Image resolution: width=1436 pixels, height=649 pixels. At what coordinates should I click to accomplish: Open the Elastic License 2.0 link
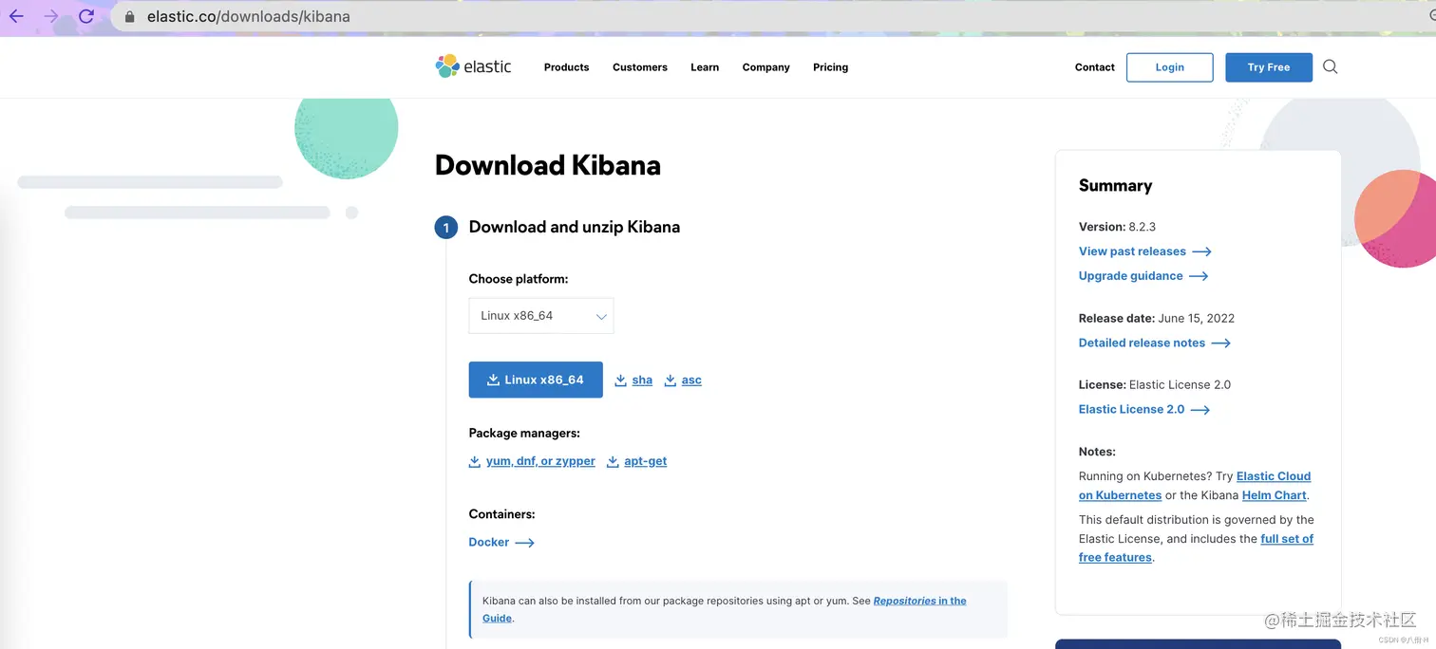tap(1132, 409)
